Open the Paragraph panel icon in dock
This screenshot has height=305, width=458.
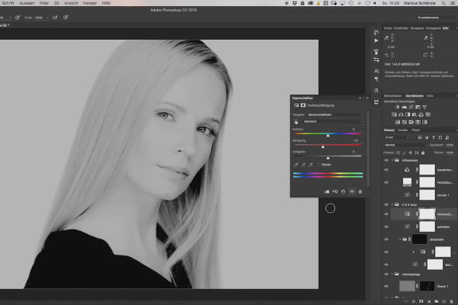pyautogui.click(x=376, y=79)
